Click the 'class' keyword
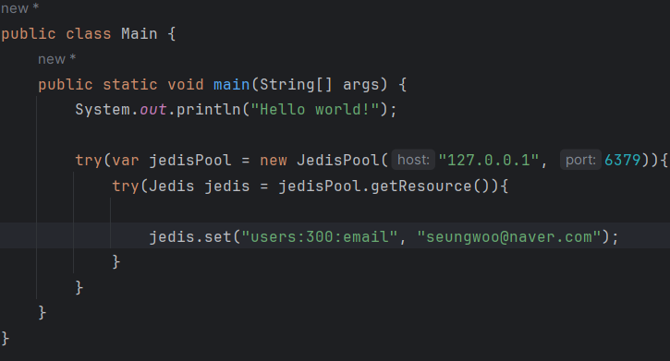This screenshot has height=361, width=670. (89, 34)
